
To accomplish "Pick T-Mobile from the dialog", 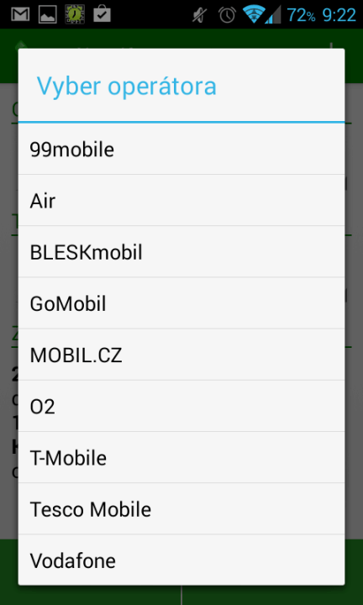I will (181, 457).
